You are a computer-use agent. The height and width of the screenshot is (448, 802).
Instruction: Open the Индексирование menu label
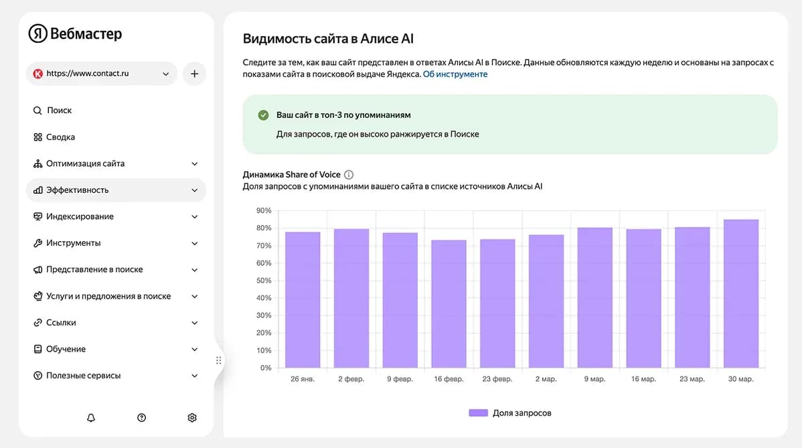tap(80, 217)
